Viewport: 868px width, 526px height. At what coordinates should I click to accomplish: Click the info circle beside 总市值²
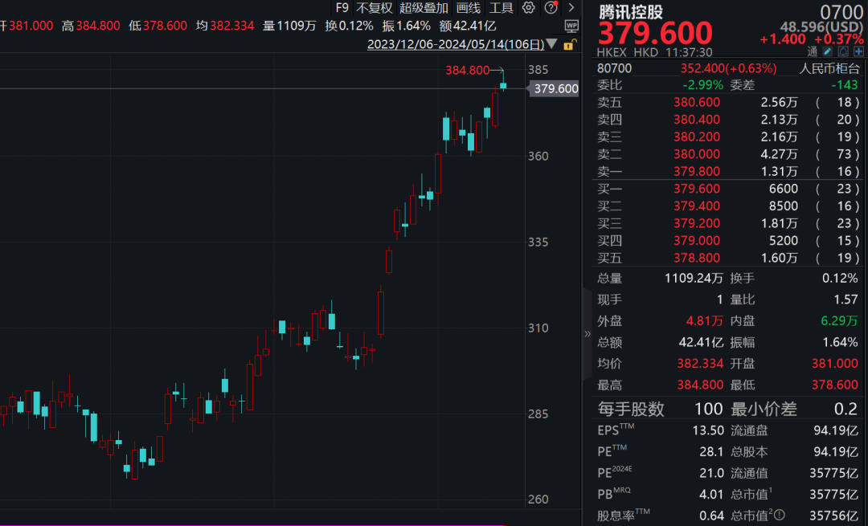[779, 516]
